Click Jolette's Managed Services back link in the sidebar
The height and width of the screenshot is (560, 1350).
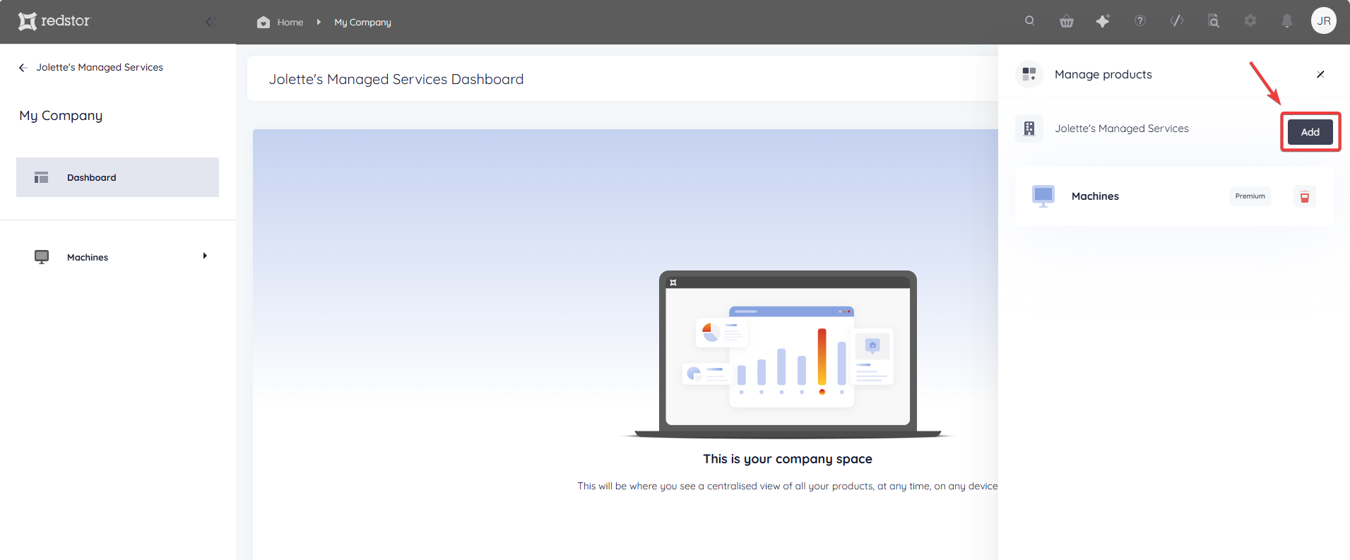[x=100, y=67]
